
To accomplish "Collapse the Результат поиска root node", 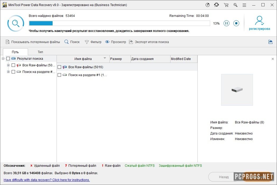I will coord(3,59).
